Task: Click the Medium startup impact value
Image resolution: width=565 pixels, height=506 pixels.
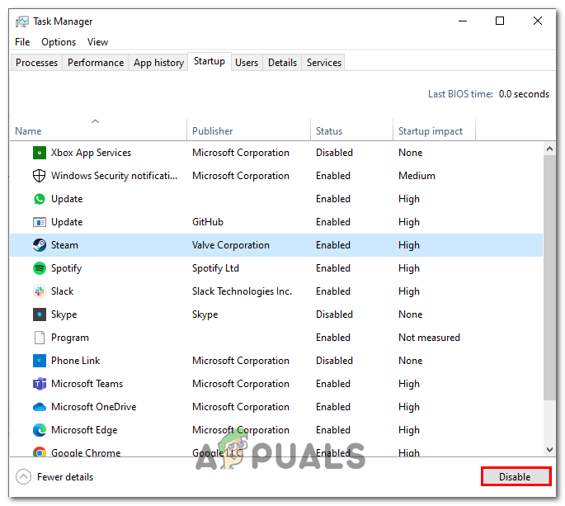Action: (x=417, y=176)
